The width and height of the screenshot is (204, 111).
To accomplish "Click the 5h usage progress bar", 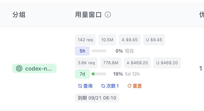I will click(99, 51).
